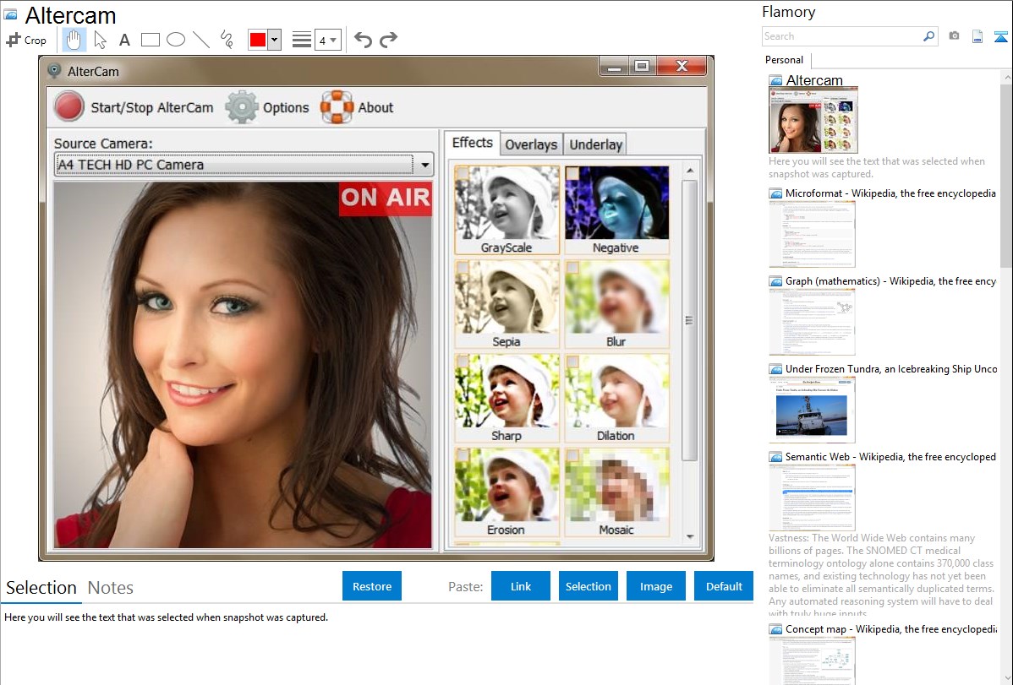Switch to the Effects tab
This screenshot has height=685, width=1013.
tap(473, 143)
